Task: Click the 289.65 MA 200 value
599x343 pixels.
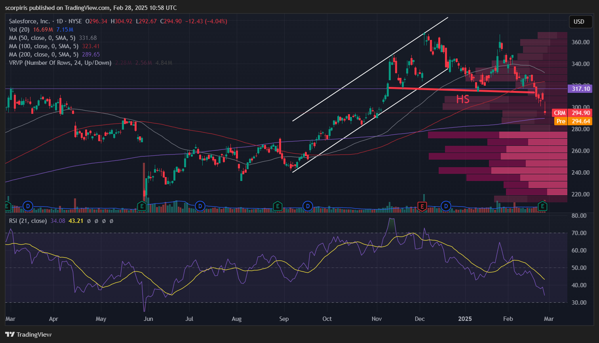Action: pos(91,55)
